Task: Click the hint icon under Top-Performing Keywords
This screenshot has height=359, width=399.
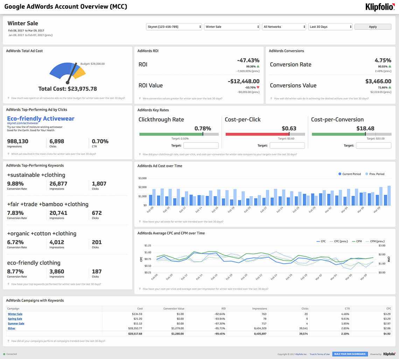Action: [x=8, y=284]
